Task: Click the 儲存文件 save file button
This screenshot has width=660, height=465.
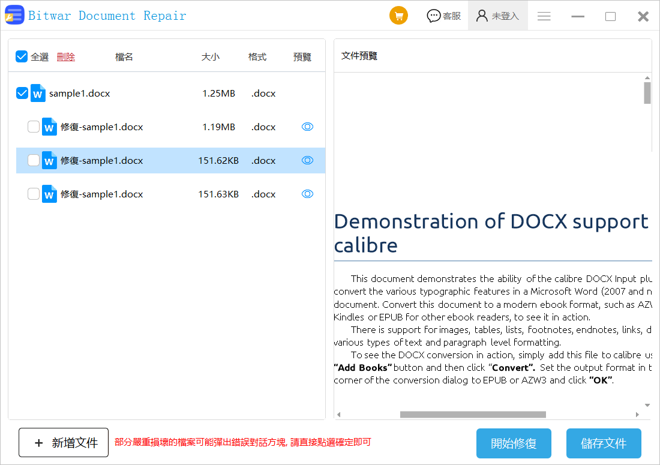Action: tap(604, 443)
